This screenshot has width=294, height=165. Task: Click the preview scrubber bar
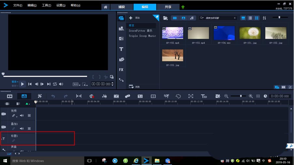tap(45, 76)
